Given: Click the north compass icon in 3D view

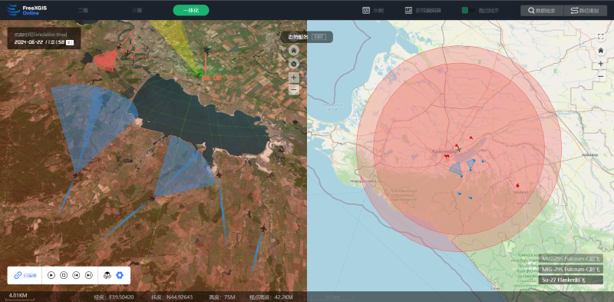Looking at the screenshot, I should [294, 64].
